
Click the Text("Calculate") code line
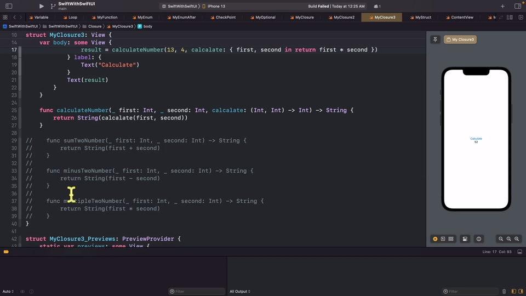click(110, 65)
